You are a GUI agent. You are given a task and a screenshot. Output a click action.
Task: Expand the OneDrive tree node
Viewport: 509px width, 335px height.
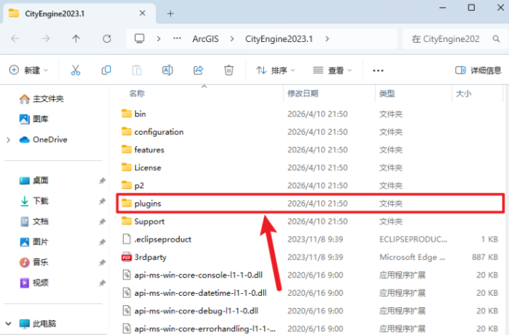pyautogui.click(x=9, y=140)
